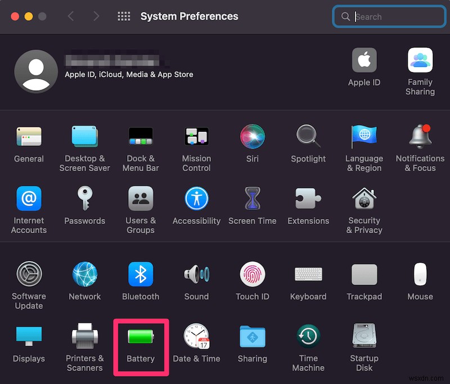The width and height of the screenshot is (450, 384).
Task: Open Bluetooth settings
Action: pyautogui.click(x=141, y=275)
